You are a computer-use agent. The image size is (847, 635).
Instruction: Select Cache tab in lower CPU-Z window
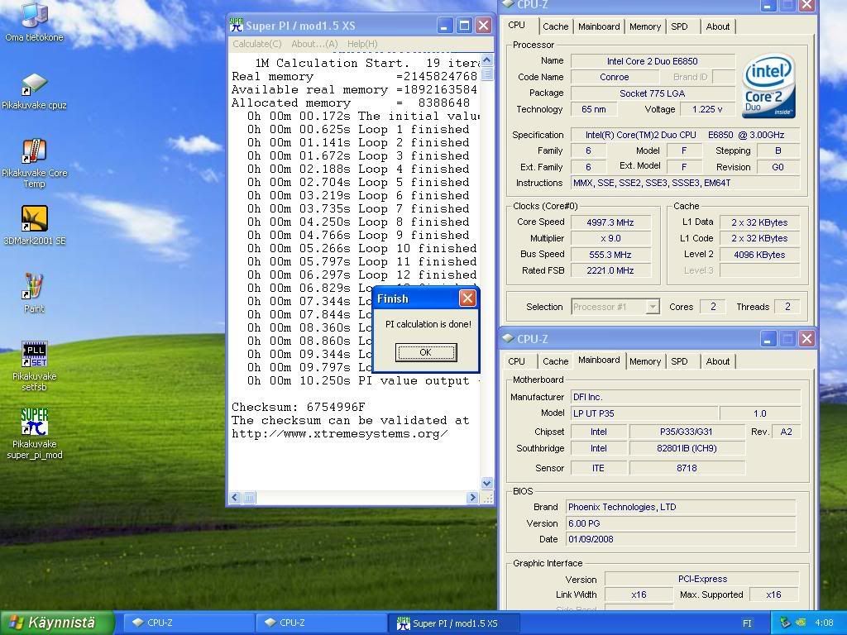555,361
